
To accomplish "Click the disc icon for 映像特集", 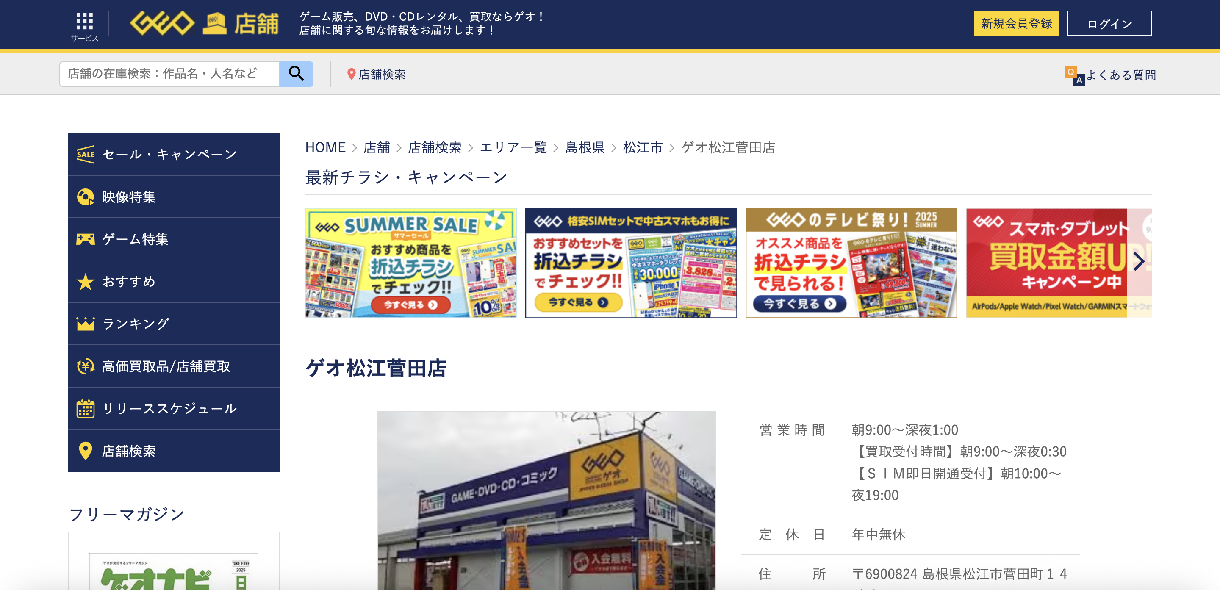I will (86, 197).
